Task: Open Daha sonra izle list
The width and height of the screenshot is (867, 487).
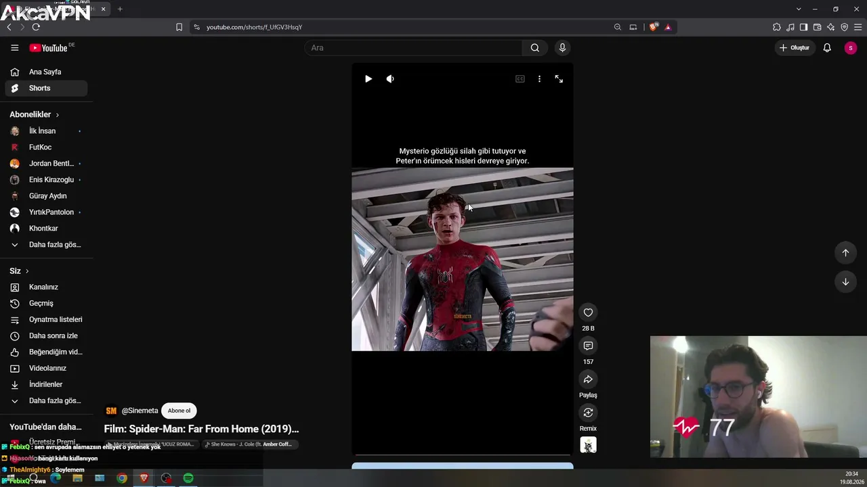Action: coord(46,336)
